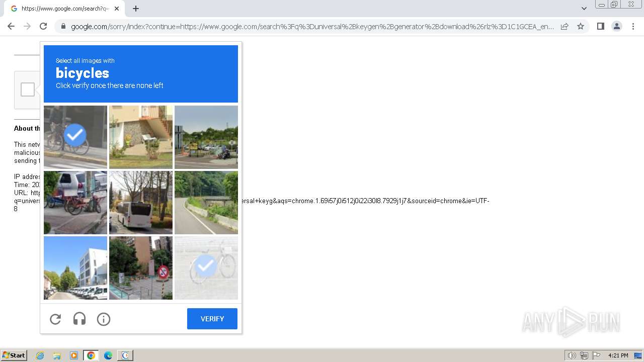Toggle the browser side panel
Viewport: 644px width, 362px height.
(x=600, y=26)
